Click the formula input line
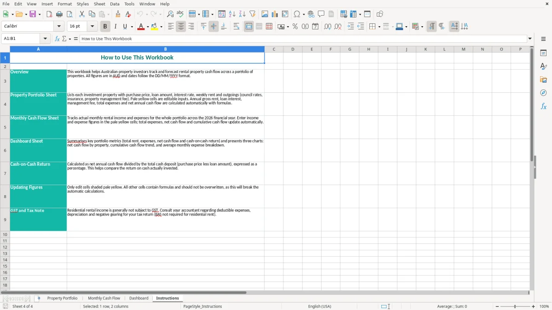 [303, 39]
